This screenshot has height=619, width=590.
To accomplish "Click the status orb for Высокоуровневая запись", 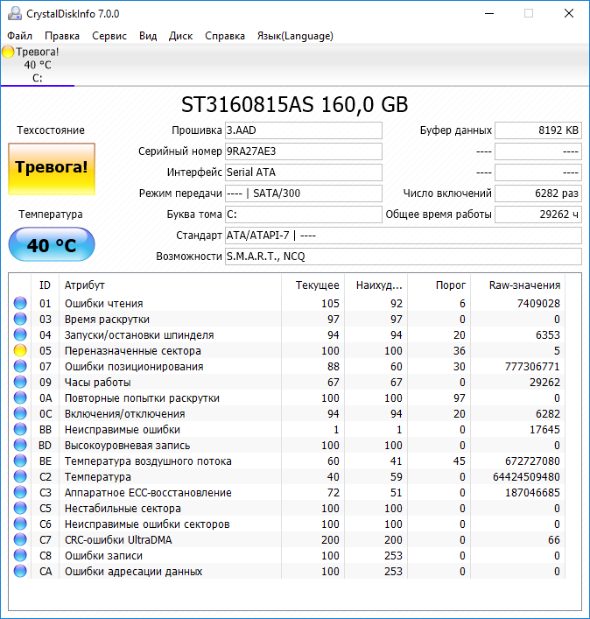I will (20, 446).
